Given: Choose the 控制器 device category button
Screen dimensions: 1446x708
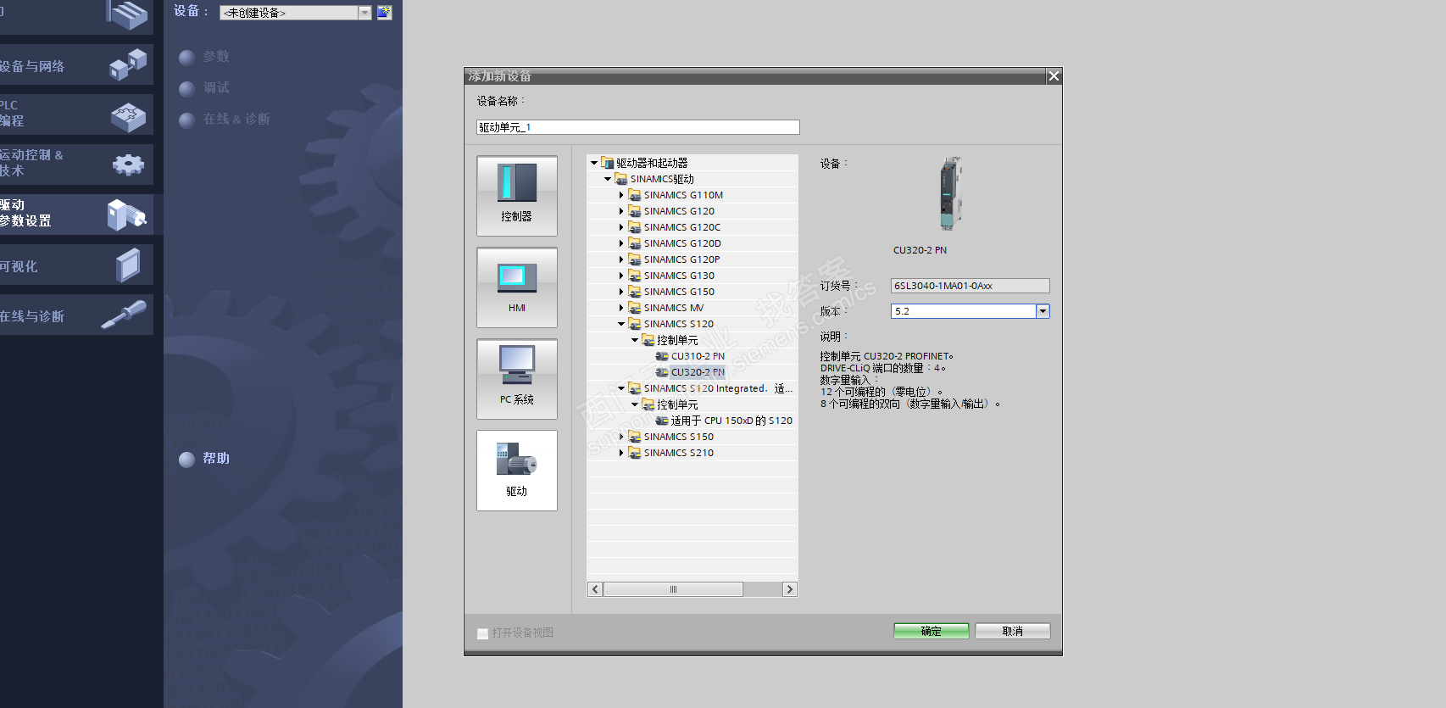Looking at the screenshot, I should [x=517, y=196].
